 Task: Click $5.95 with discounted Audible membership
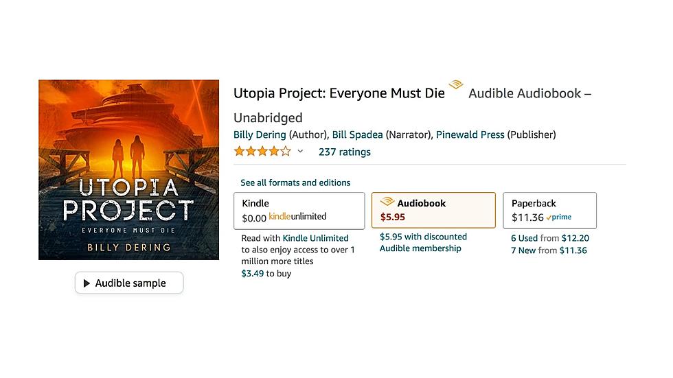(x=423, y=243)
